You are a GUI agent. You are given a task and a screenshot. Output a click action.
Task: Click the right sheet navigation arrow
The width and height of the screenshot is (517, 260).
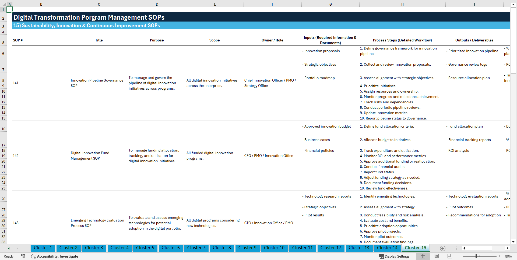click(17, 248)
